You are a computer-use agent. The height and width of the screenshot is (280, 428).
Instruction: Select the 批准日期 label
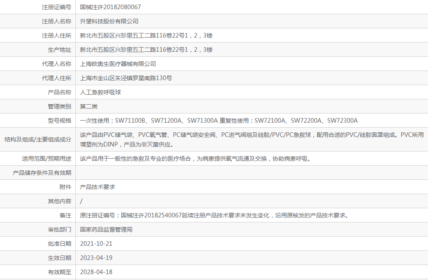point(60,244)
